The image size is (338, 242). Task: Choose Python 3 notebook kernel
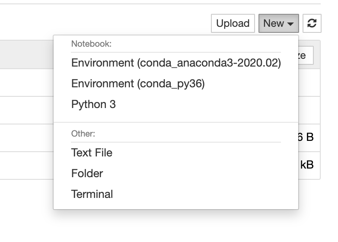(93, 104)
